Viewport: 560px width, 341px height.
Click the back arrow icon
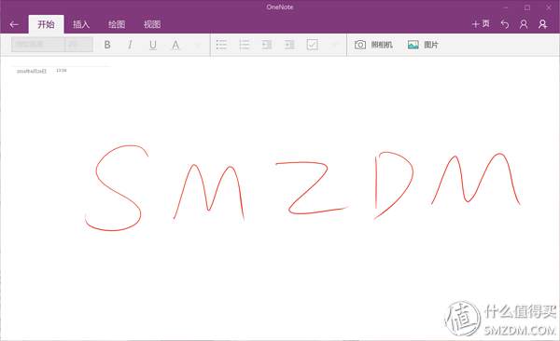point(14,24)
